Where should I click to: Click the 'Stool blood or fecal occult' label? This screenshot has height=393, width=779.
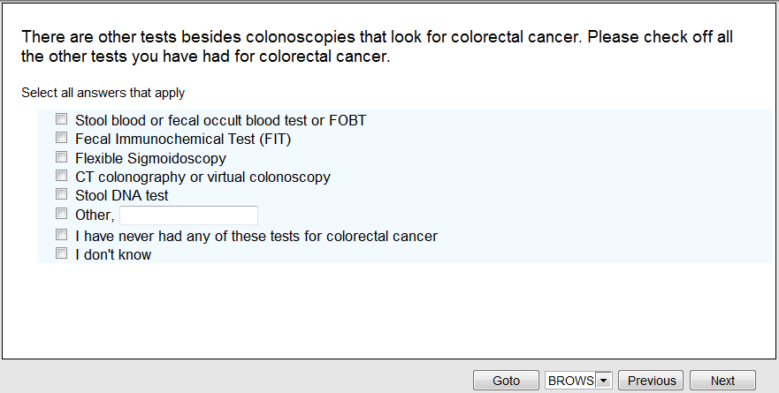[220, 120]
